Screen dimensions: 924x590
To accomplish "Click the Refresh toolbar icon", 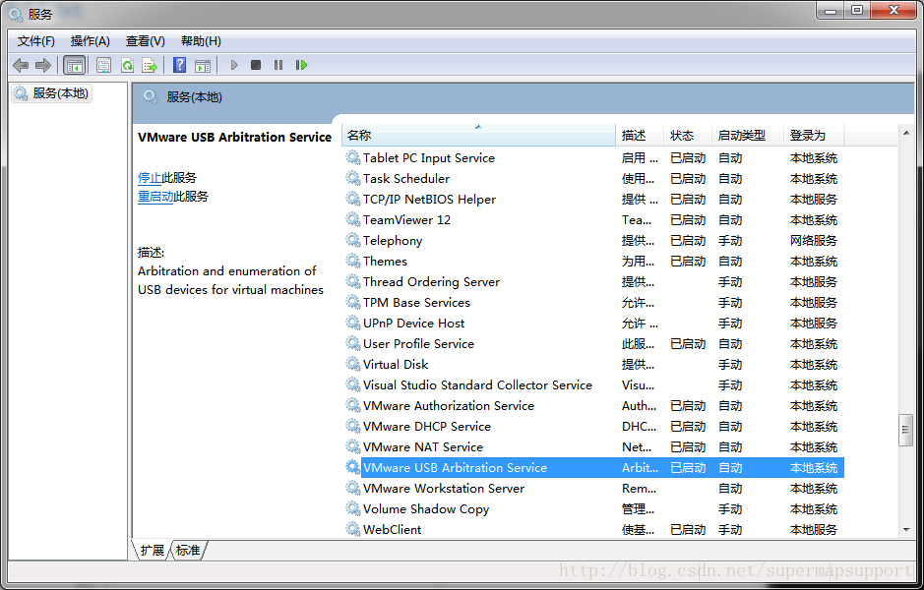I will click(127, 65).
